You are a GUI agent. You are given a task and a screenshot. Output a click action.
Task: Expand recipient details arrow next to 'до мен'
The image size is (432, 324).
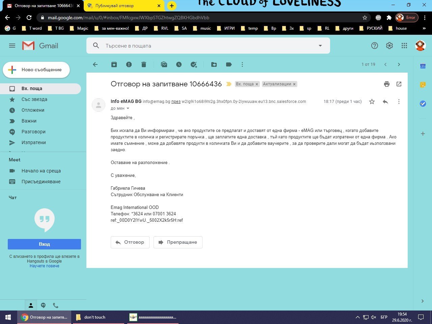pyautogui.click(x=128, y=108)
